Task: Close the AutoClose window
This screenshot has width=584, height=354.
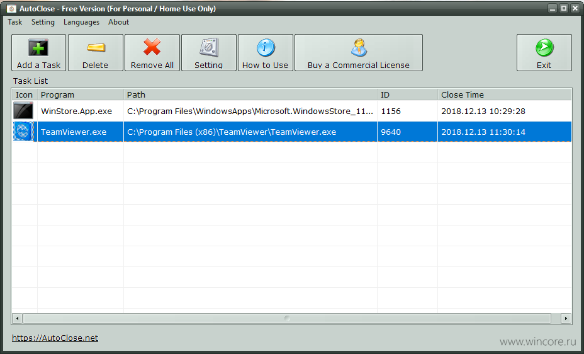Action: point(575,8)
